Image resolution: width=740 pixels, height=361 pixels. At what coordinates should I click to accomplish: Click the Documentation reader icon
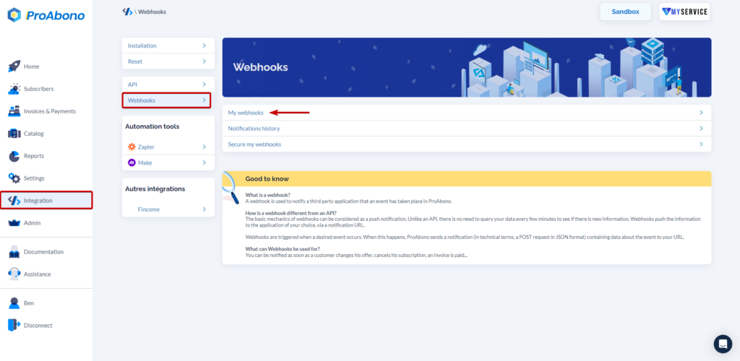14,252
